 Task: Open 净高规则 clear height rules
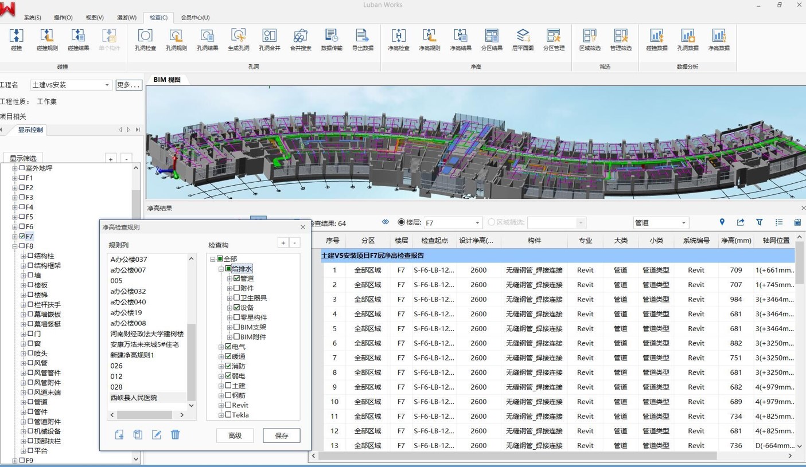coord(429,40)
